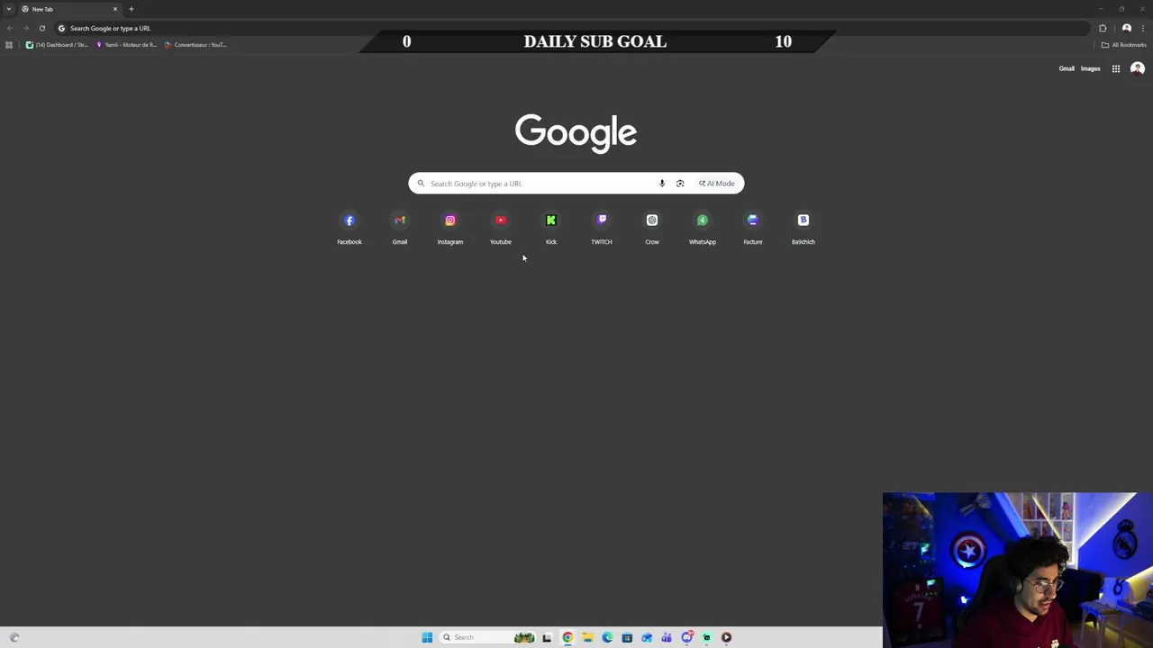Open Microsoft Store from the taskbar
The image size is (1153, 648).
click(x=627, y=637)
